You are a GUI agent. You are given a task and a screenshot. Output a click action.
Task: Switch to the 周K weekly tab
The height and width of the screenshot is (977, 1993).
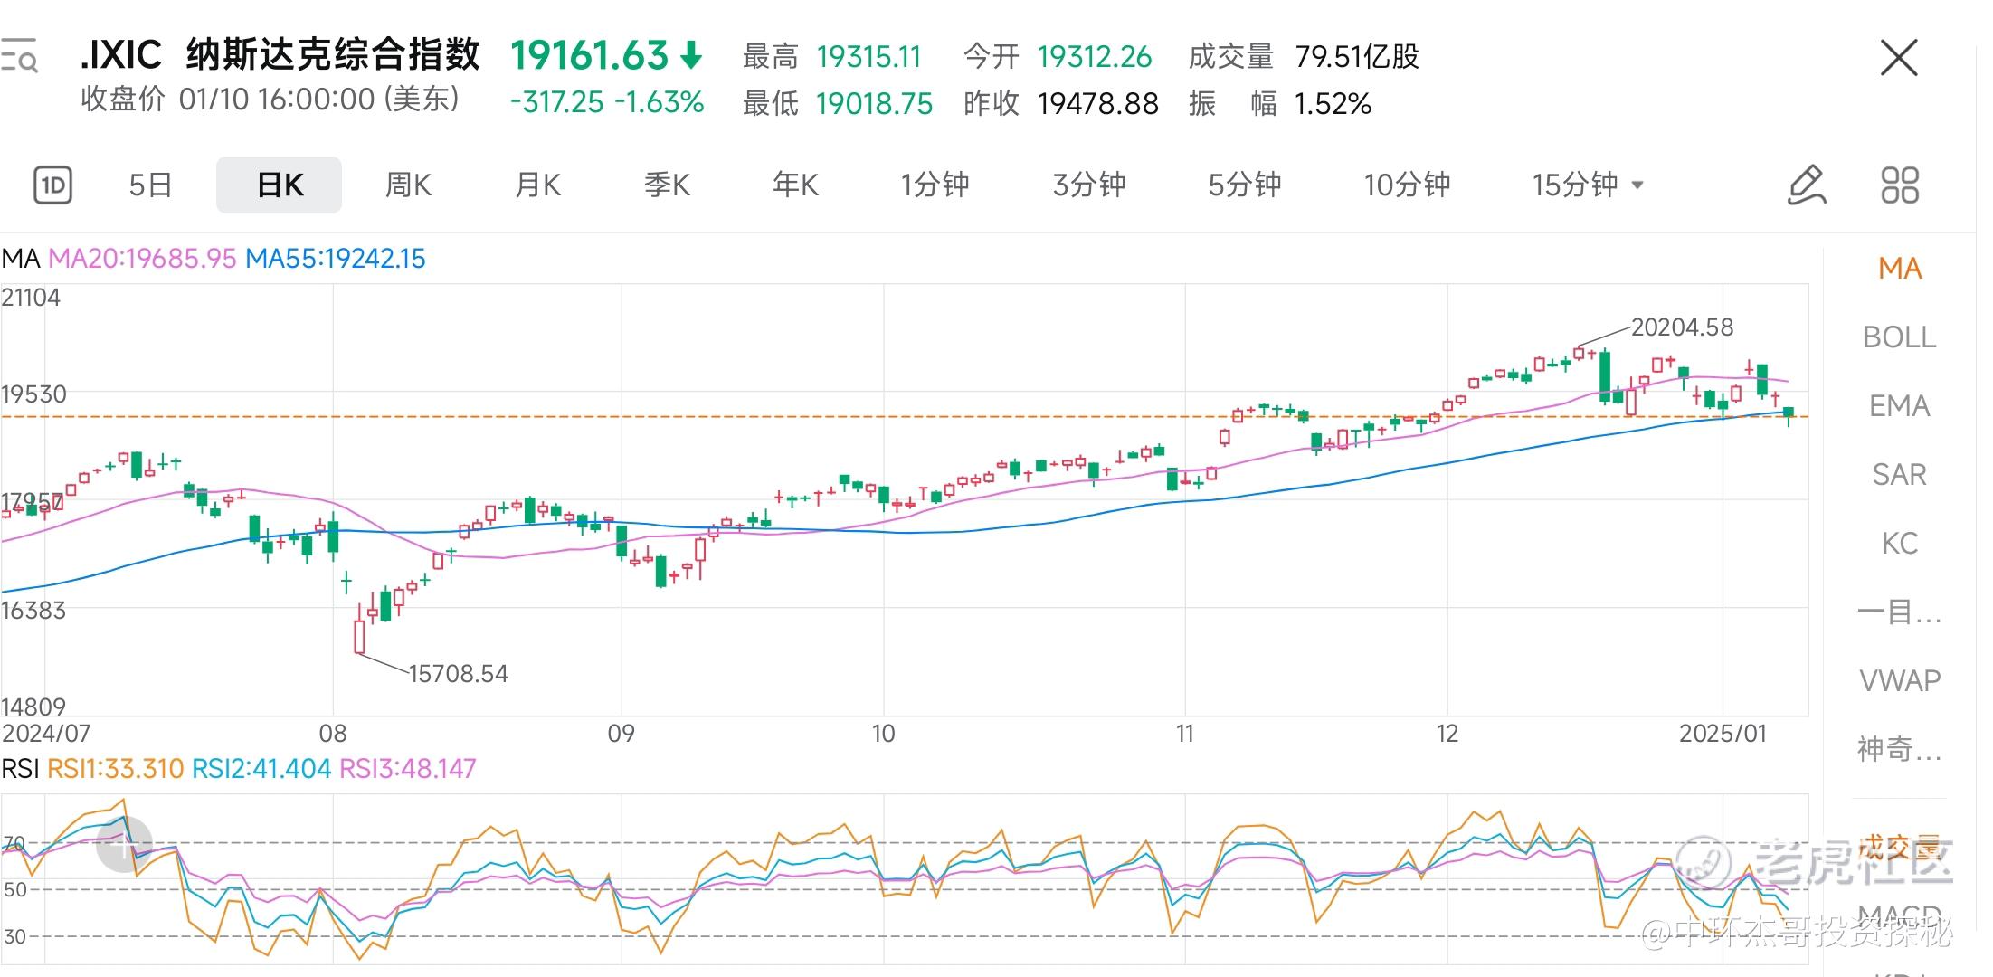click(x=408, y=185)
